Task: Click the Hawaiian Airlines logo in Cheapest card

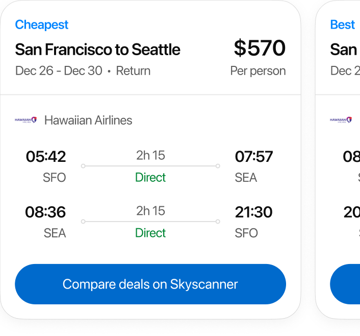Action: pyautogui.click(x=26, y=121)
